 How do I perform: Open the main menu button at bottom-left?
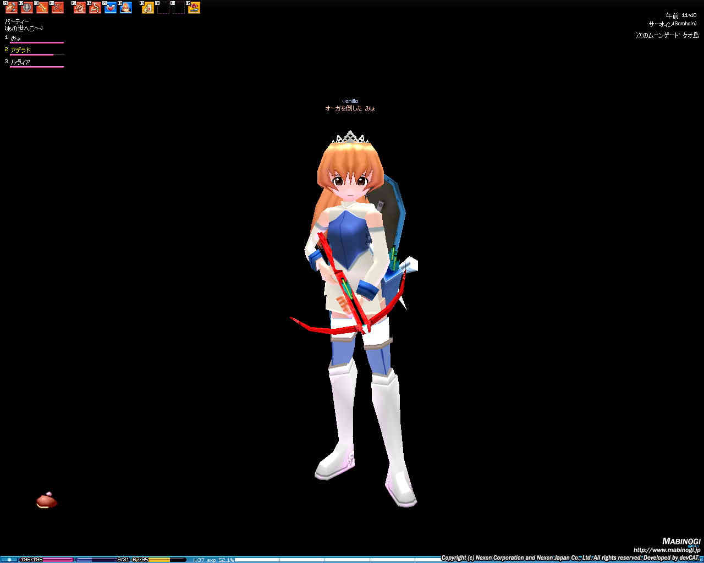point(9,560)
